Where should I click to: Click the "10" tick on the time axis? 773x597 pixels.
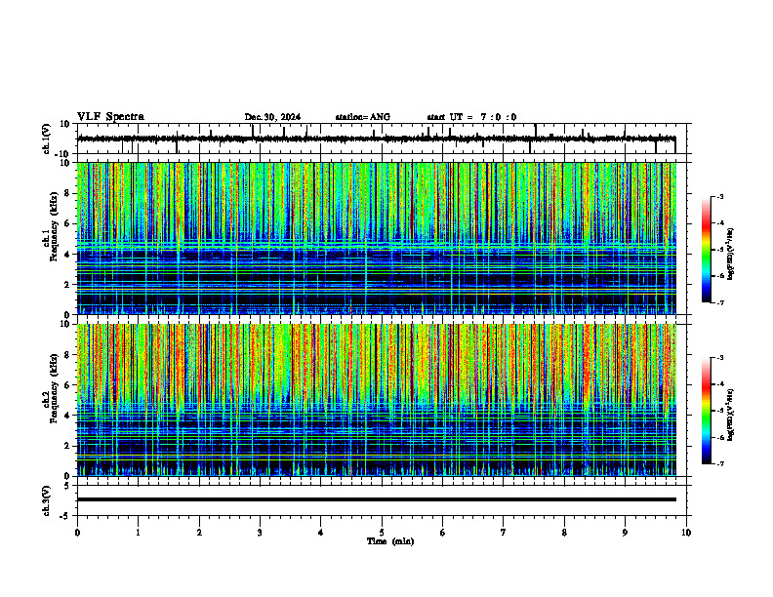(686, 533)
